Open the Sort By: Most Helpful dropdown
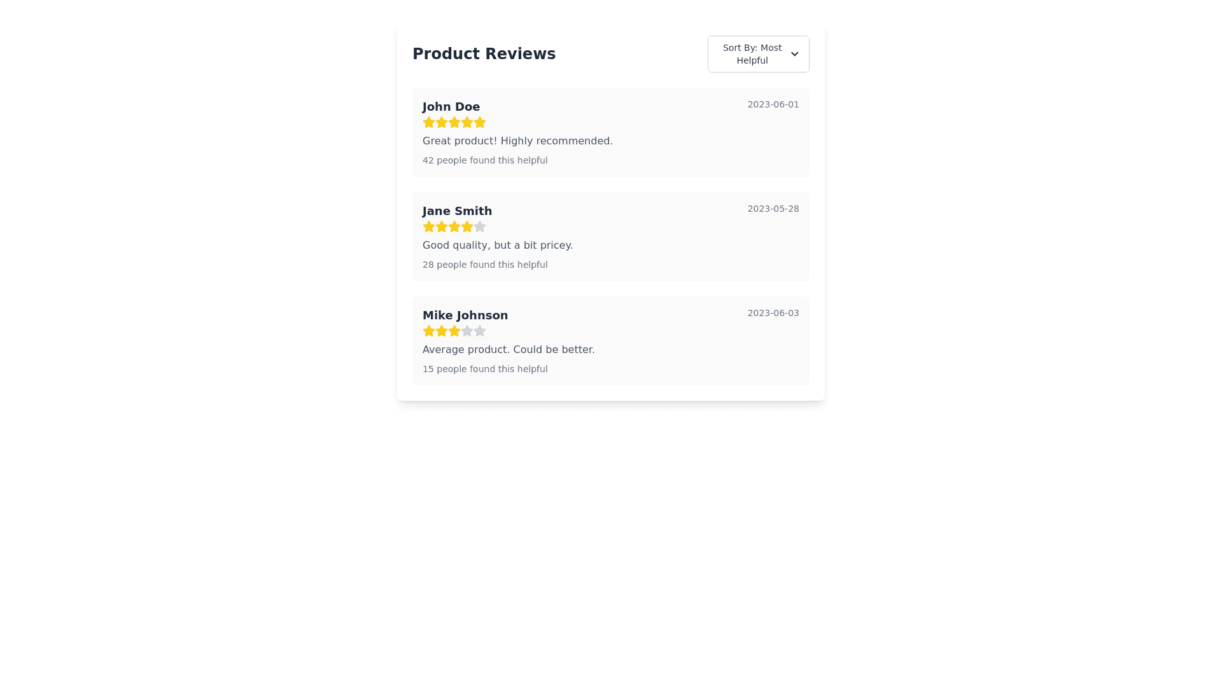Viewport: 1222px width, 687px height. (x=757, y=54)
